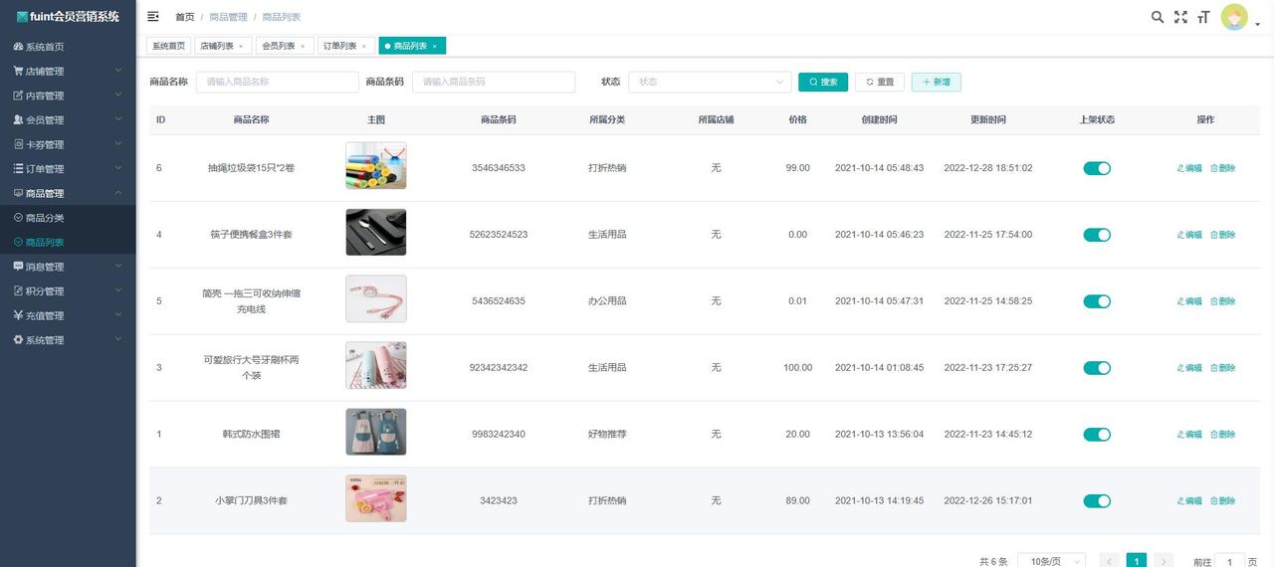The width and height of the screenshot is (1274, 567).
Task: Open 商品分类 in sidebar submenu
Action: pos(68,218)
